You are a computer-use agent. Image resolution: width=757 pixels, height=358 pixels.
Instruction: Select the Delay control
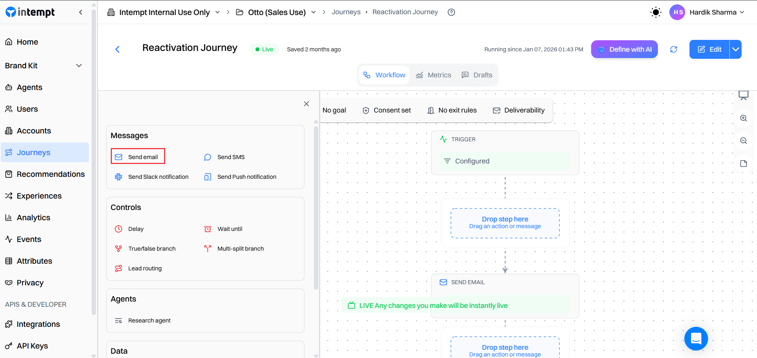pyautogui.click(x=135, y=229)
